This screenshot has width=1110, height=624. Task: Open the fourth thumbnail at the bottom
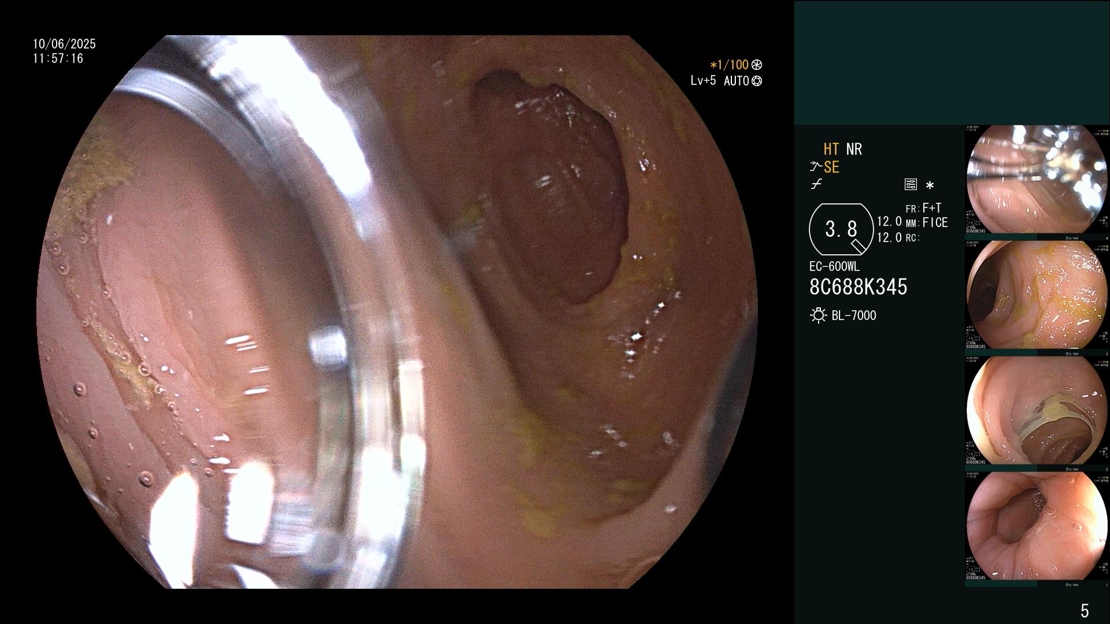[1037, 526]
